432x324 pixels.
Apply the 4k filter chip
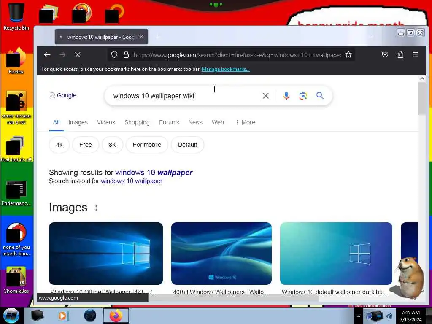[x=59, y=145]
